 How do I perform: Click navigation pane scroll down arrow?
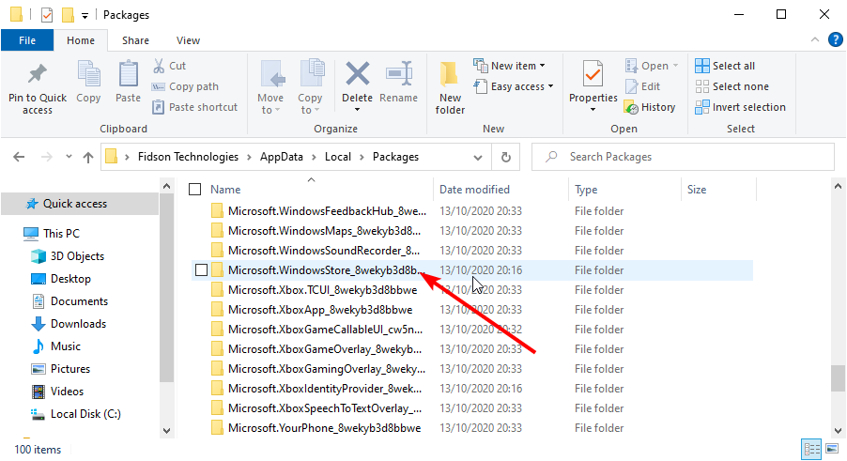coord(166,431)
